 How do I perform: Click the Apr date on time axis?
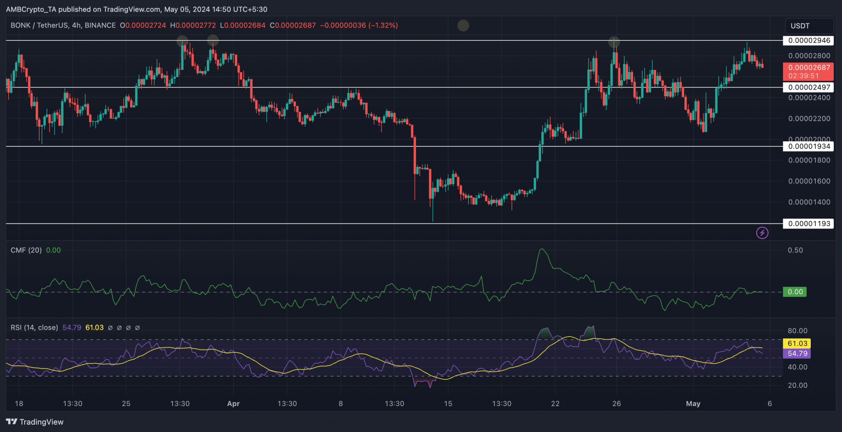[x=233, y=404]
